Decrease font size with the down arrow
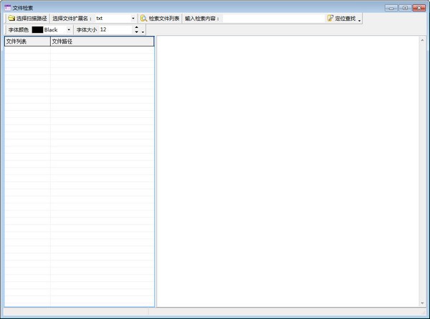This screenshot has width=430, height=319. [136, 32]
